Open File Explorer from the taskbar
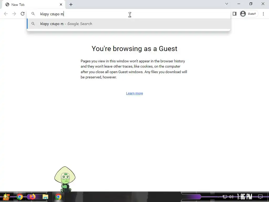 45,197
